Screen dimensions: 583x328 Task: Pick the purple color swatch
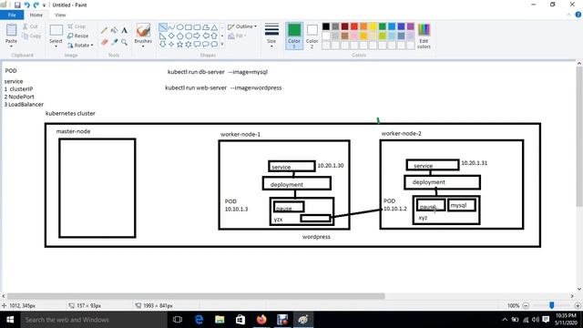(411, 26)
